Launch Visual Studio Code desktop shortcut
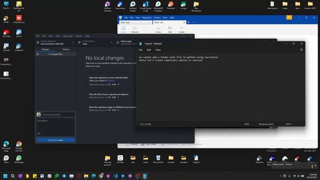 145,6
